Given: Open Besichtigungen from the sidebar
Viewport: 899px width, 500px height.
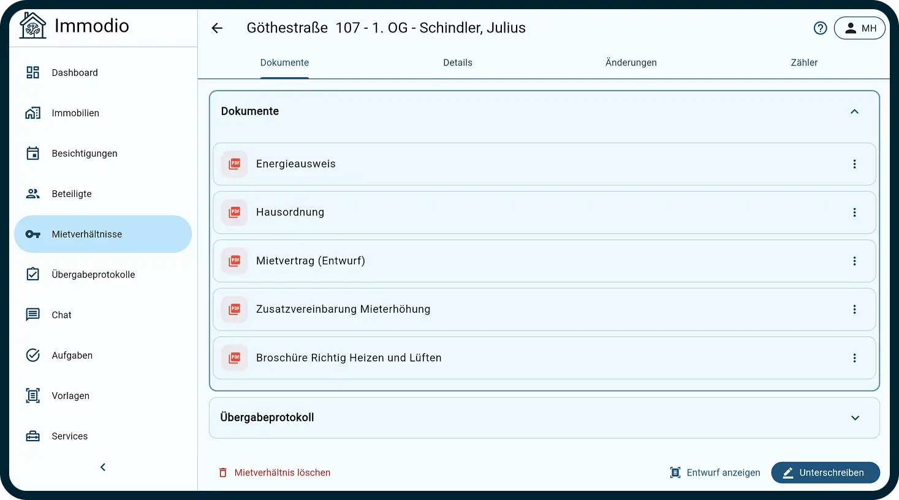Looking at the screenshot, I should (103, 154).
